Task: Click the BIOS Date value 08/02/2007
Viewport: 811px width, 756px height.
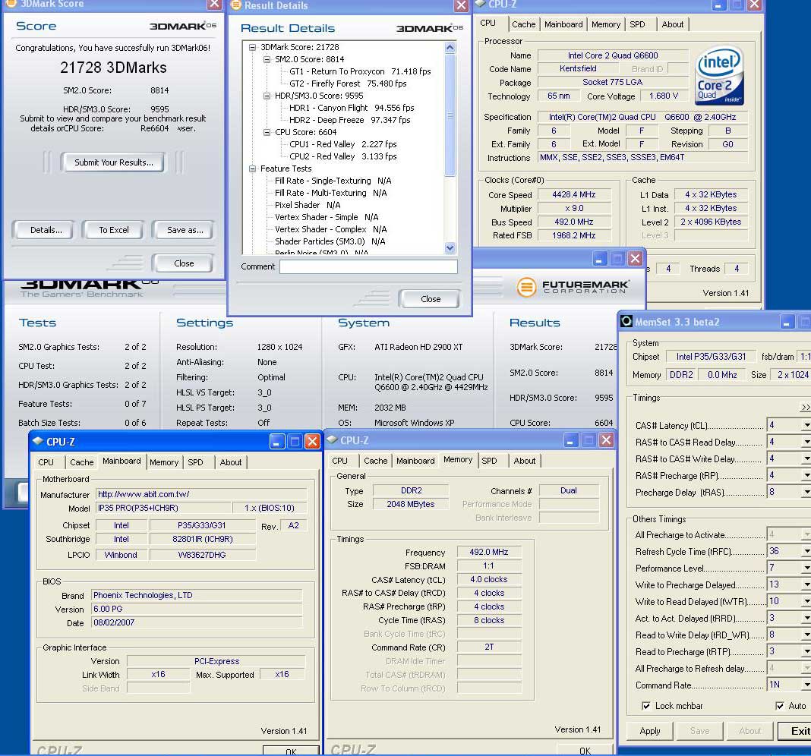Action: click(x=197, y=622)
